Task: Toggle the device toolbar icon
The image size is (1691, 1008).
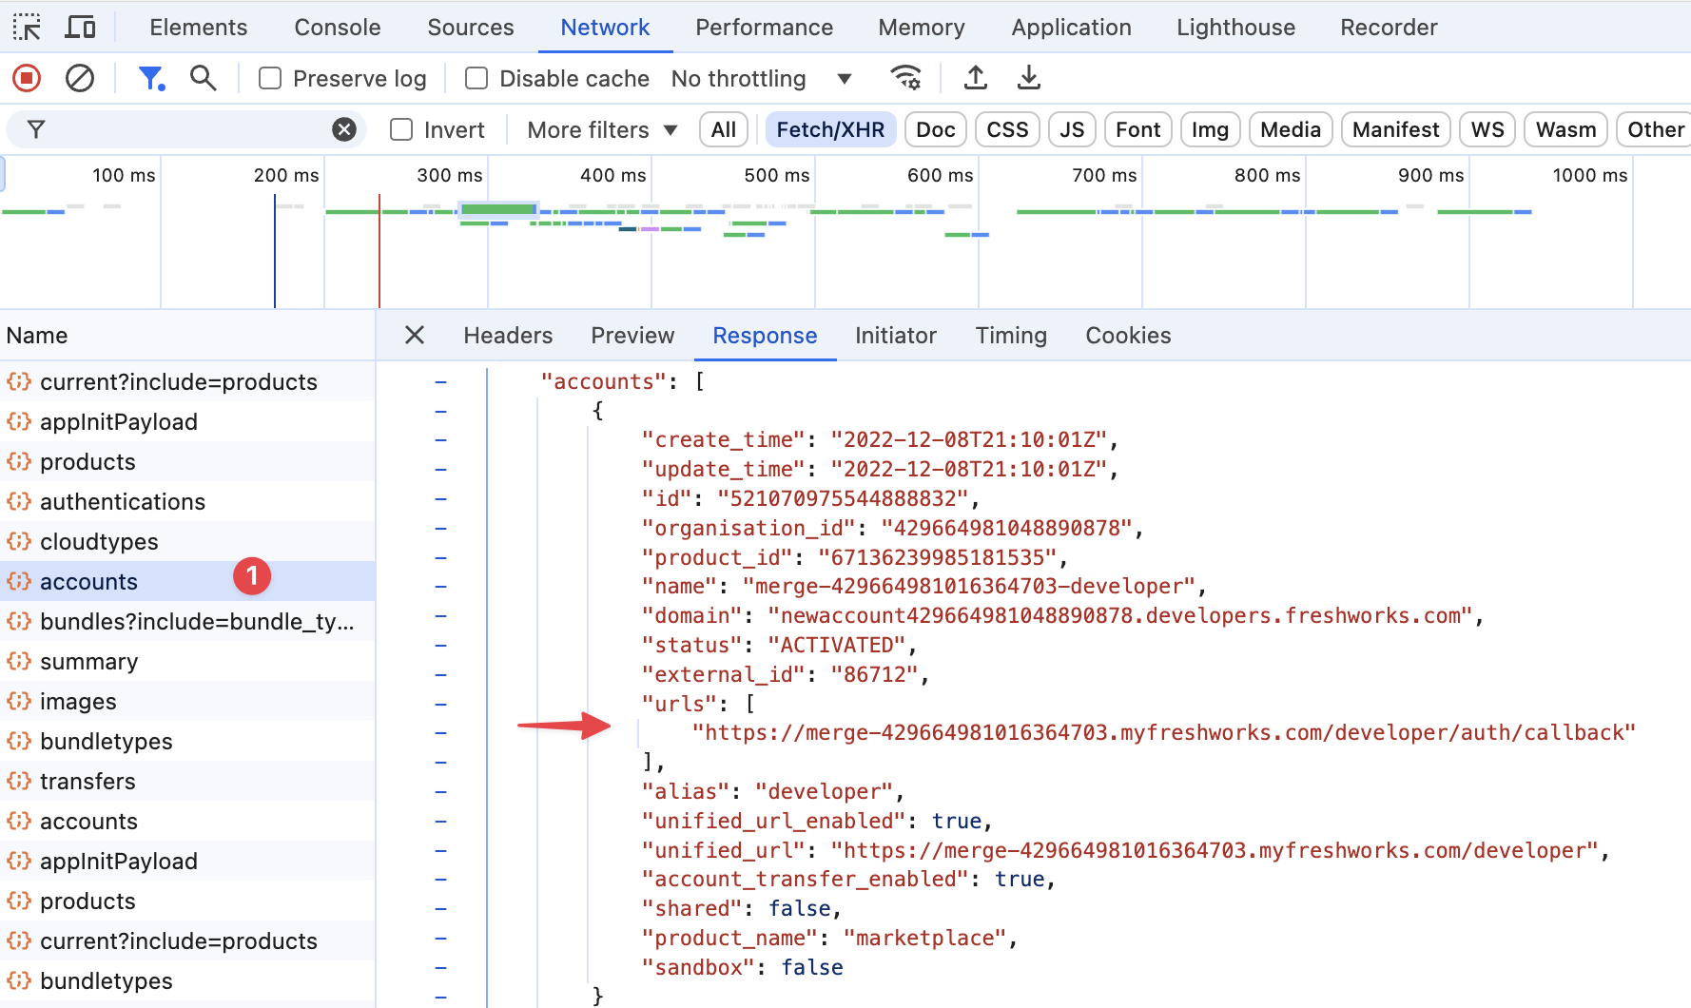Action: coord(80,28)
